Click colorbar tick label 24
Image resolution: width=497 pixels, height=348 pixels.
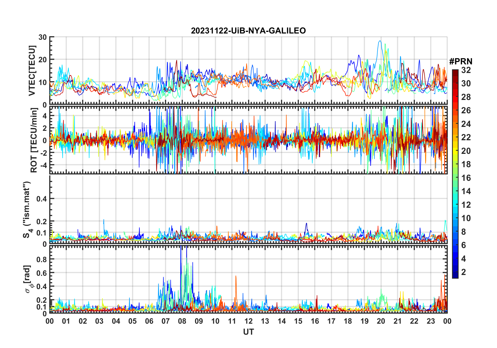pos(466,124)
